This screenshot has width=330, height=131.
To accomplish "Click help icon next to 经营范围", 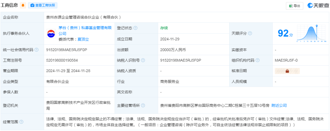I will pyautogui.click(x=21, y=122).
